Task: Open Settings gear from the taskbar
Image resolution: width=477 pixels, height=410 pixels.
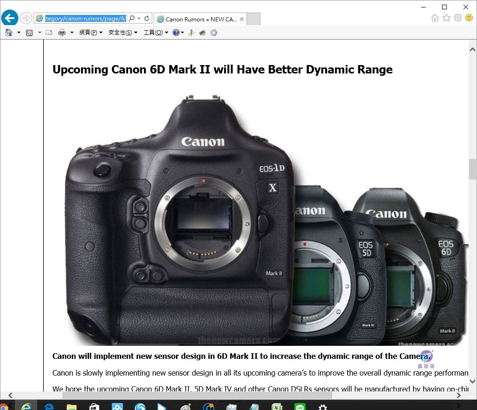Action: (x=322, y=406)
